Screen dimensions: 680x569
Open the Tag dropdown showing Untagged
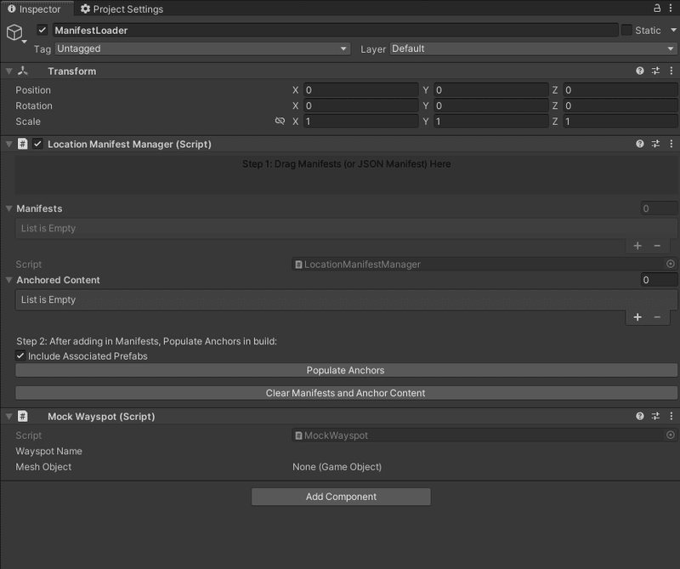[x=202, y=48]
